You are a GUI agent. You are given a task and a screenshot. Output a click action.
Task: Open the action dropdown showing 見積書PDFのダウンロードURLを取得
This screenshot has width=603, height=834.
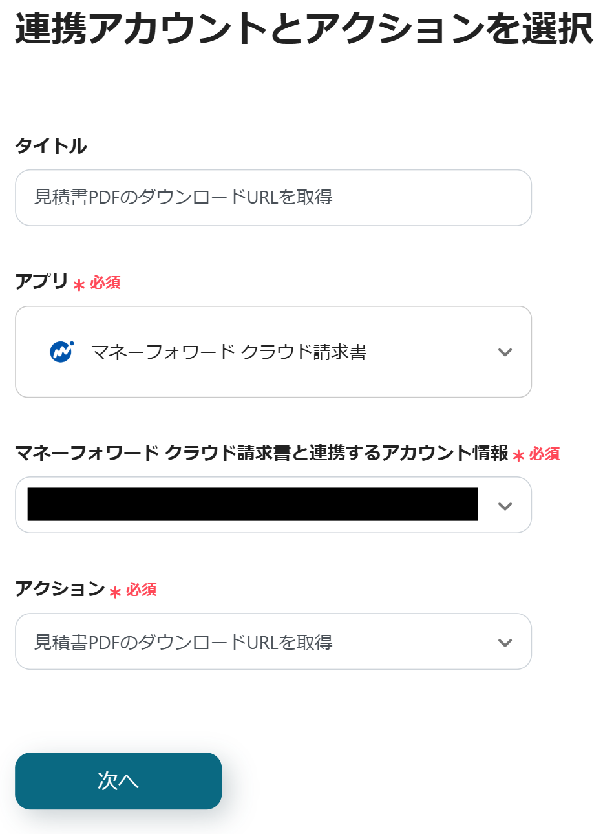(x=273, y=642)
